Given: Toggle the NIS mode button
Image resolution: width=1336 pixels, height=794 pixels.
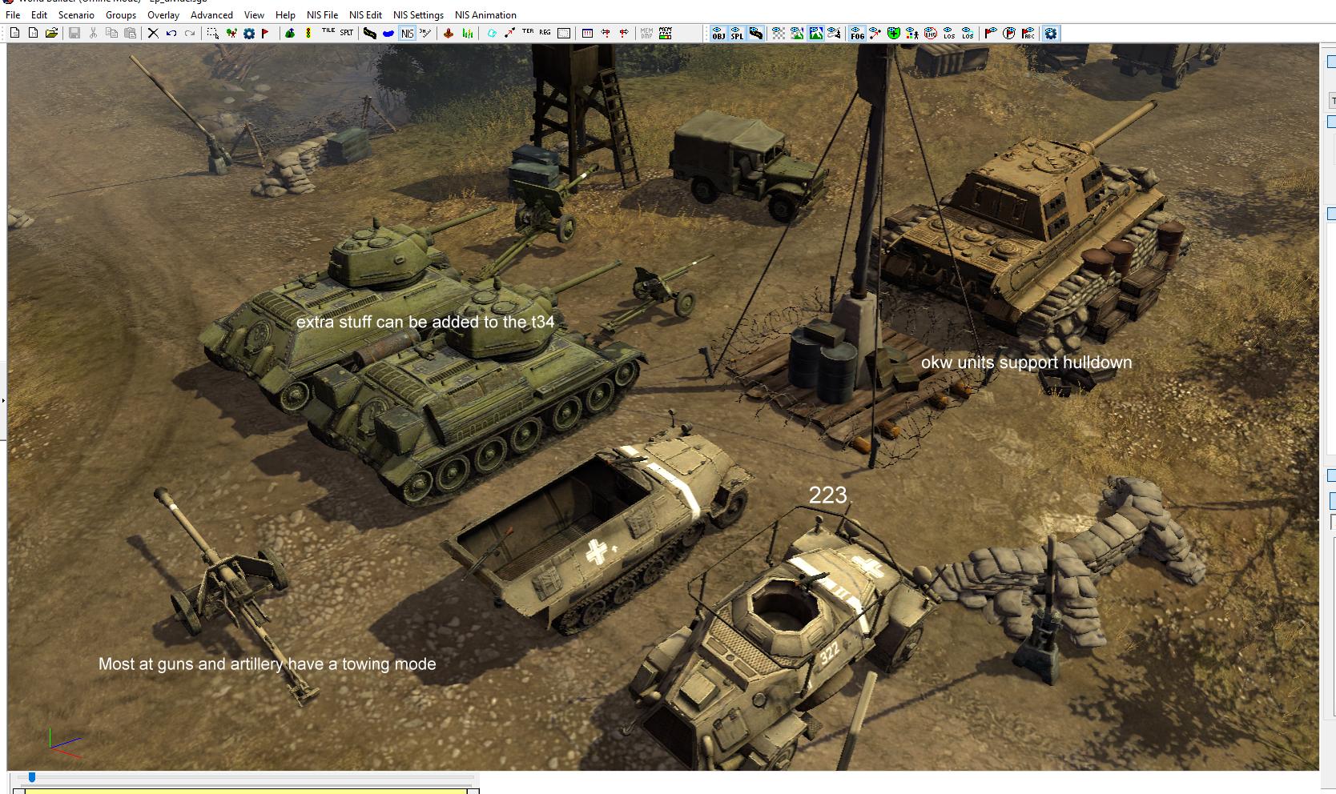Looking at the screenshot, I should click(407, 33).
